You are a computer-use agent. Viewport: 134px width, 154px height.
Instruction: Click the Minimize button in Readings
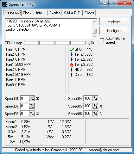click(114, 22)
